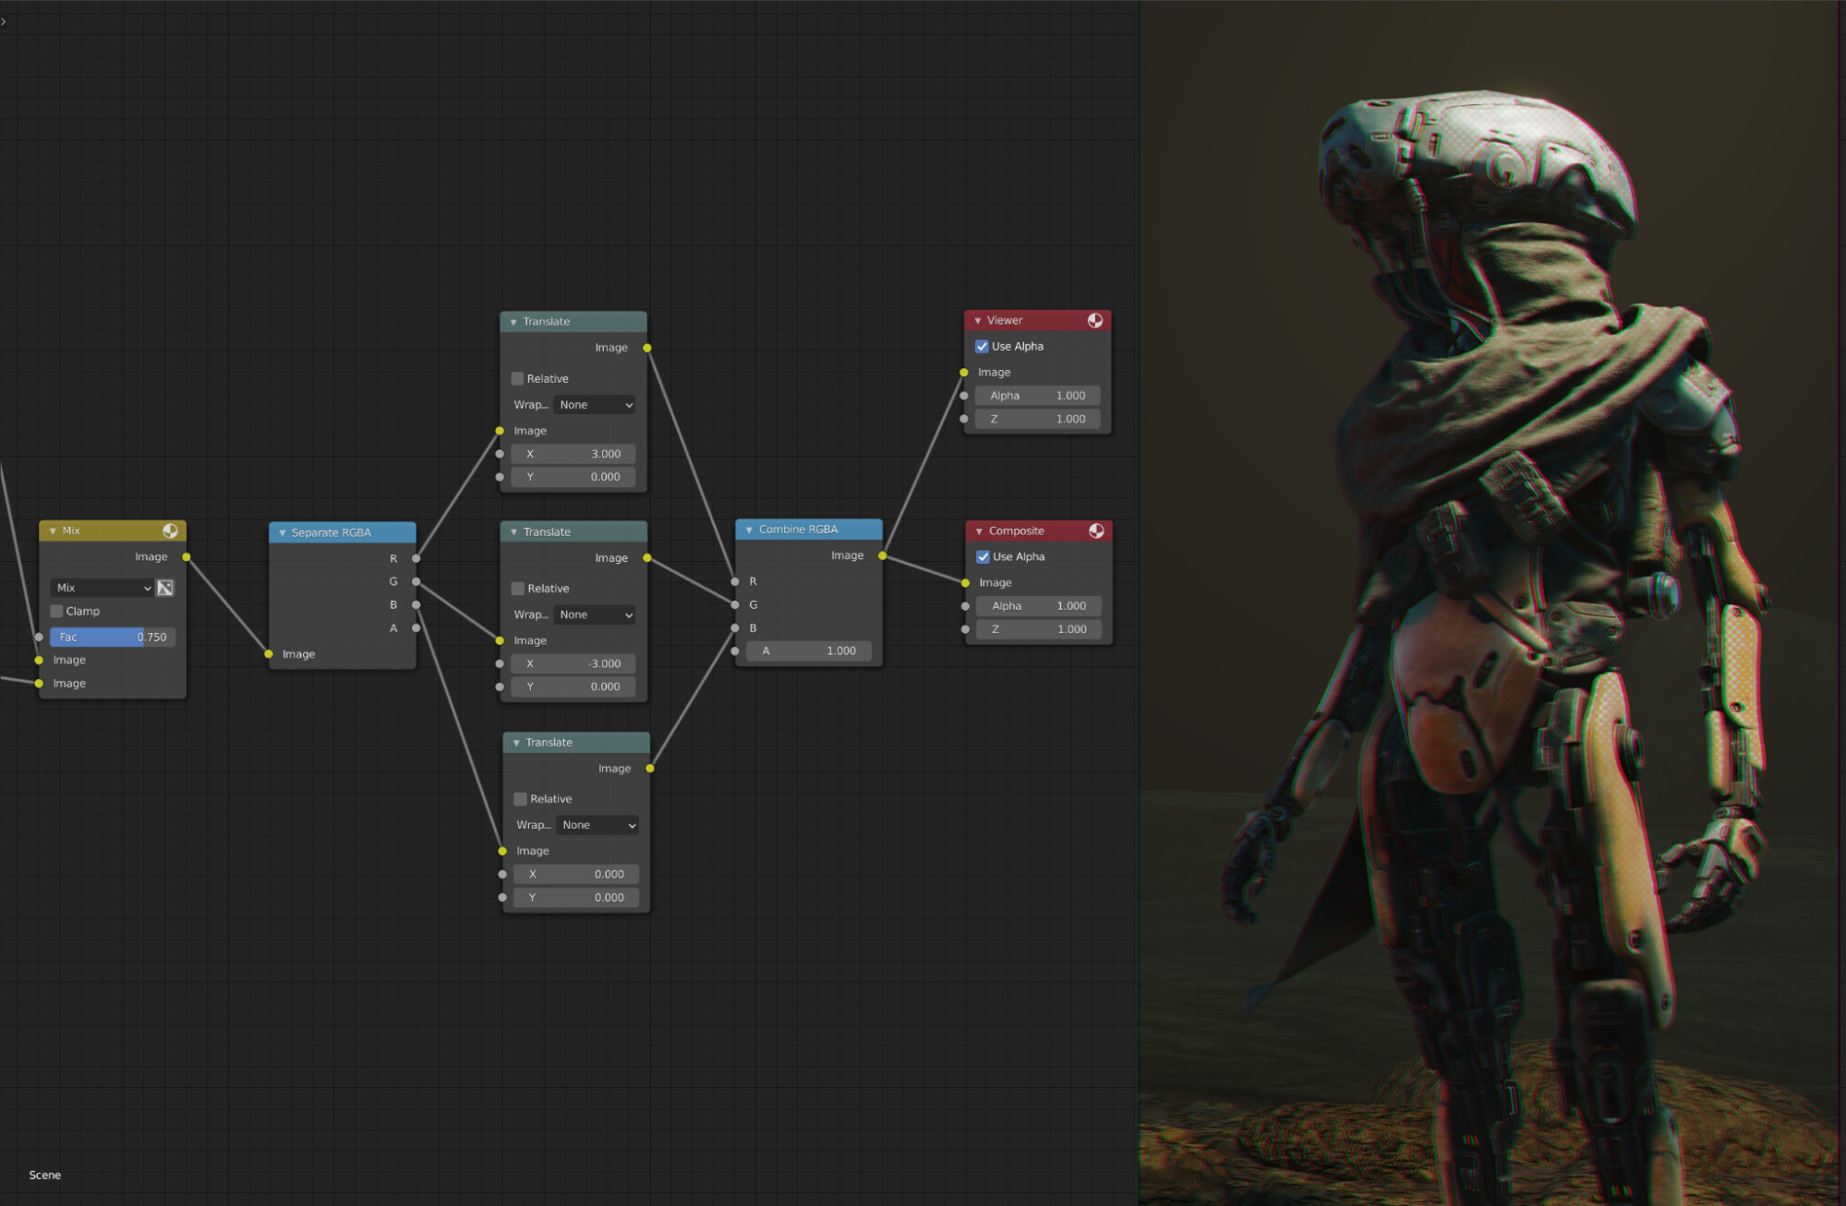
Task: Disable Use Alpha in Composite node
Action: pos(983,556)
